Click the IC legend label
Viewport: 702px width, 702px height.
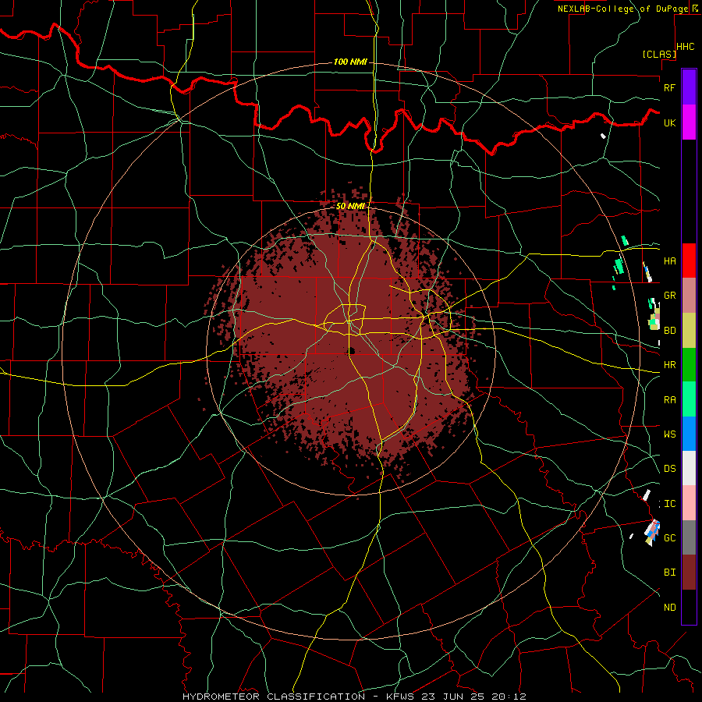(x=669, y=504)
